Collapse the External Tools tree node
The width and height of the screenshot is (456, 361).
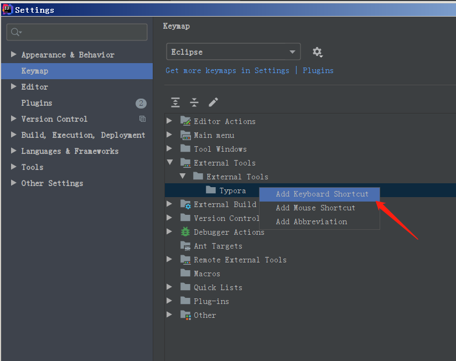(x=170, y=162)
